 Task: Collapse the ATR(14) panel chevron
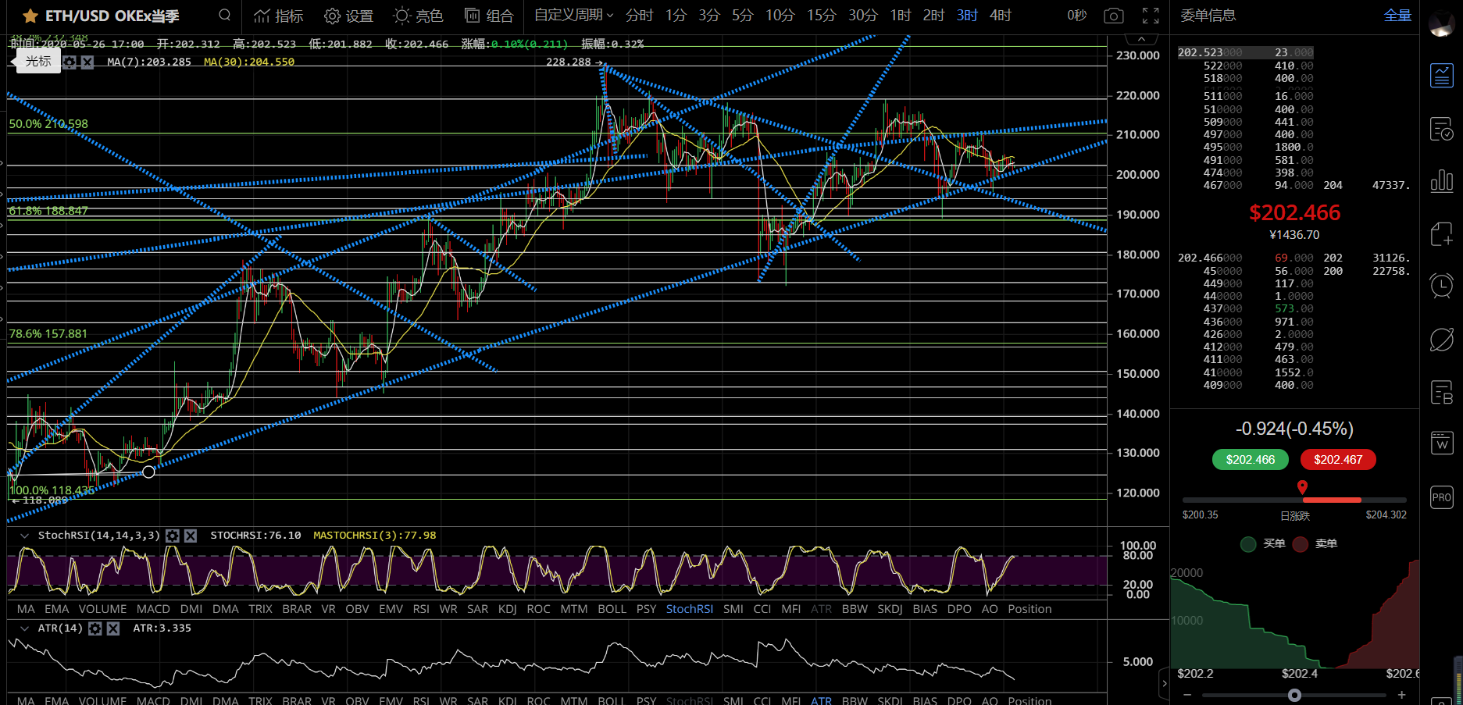pos(24,628)
